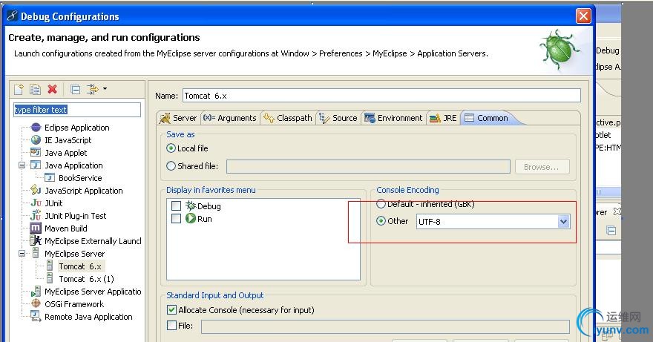Select the Common tab
The height and width of the screenshot is (342, 653).
(x=487, y=118)
